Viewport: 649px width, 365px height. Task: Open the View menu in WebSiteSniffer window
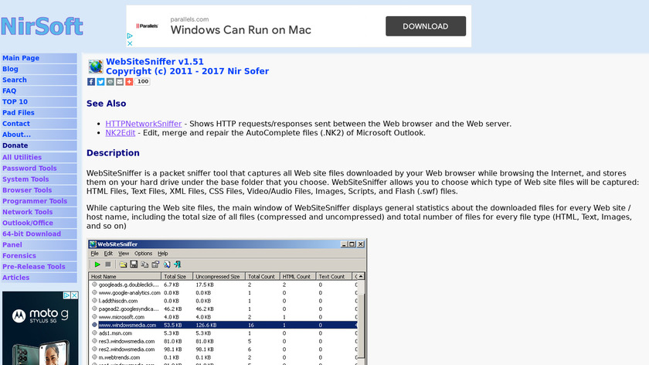124,254
